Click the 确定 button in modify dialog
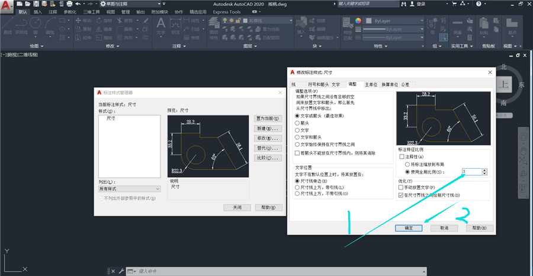 click(x=409, y=228)
